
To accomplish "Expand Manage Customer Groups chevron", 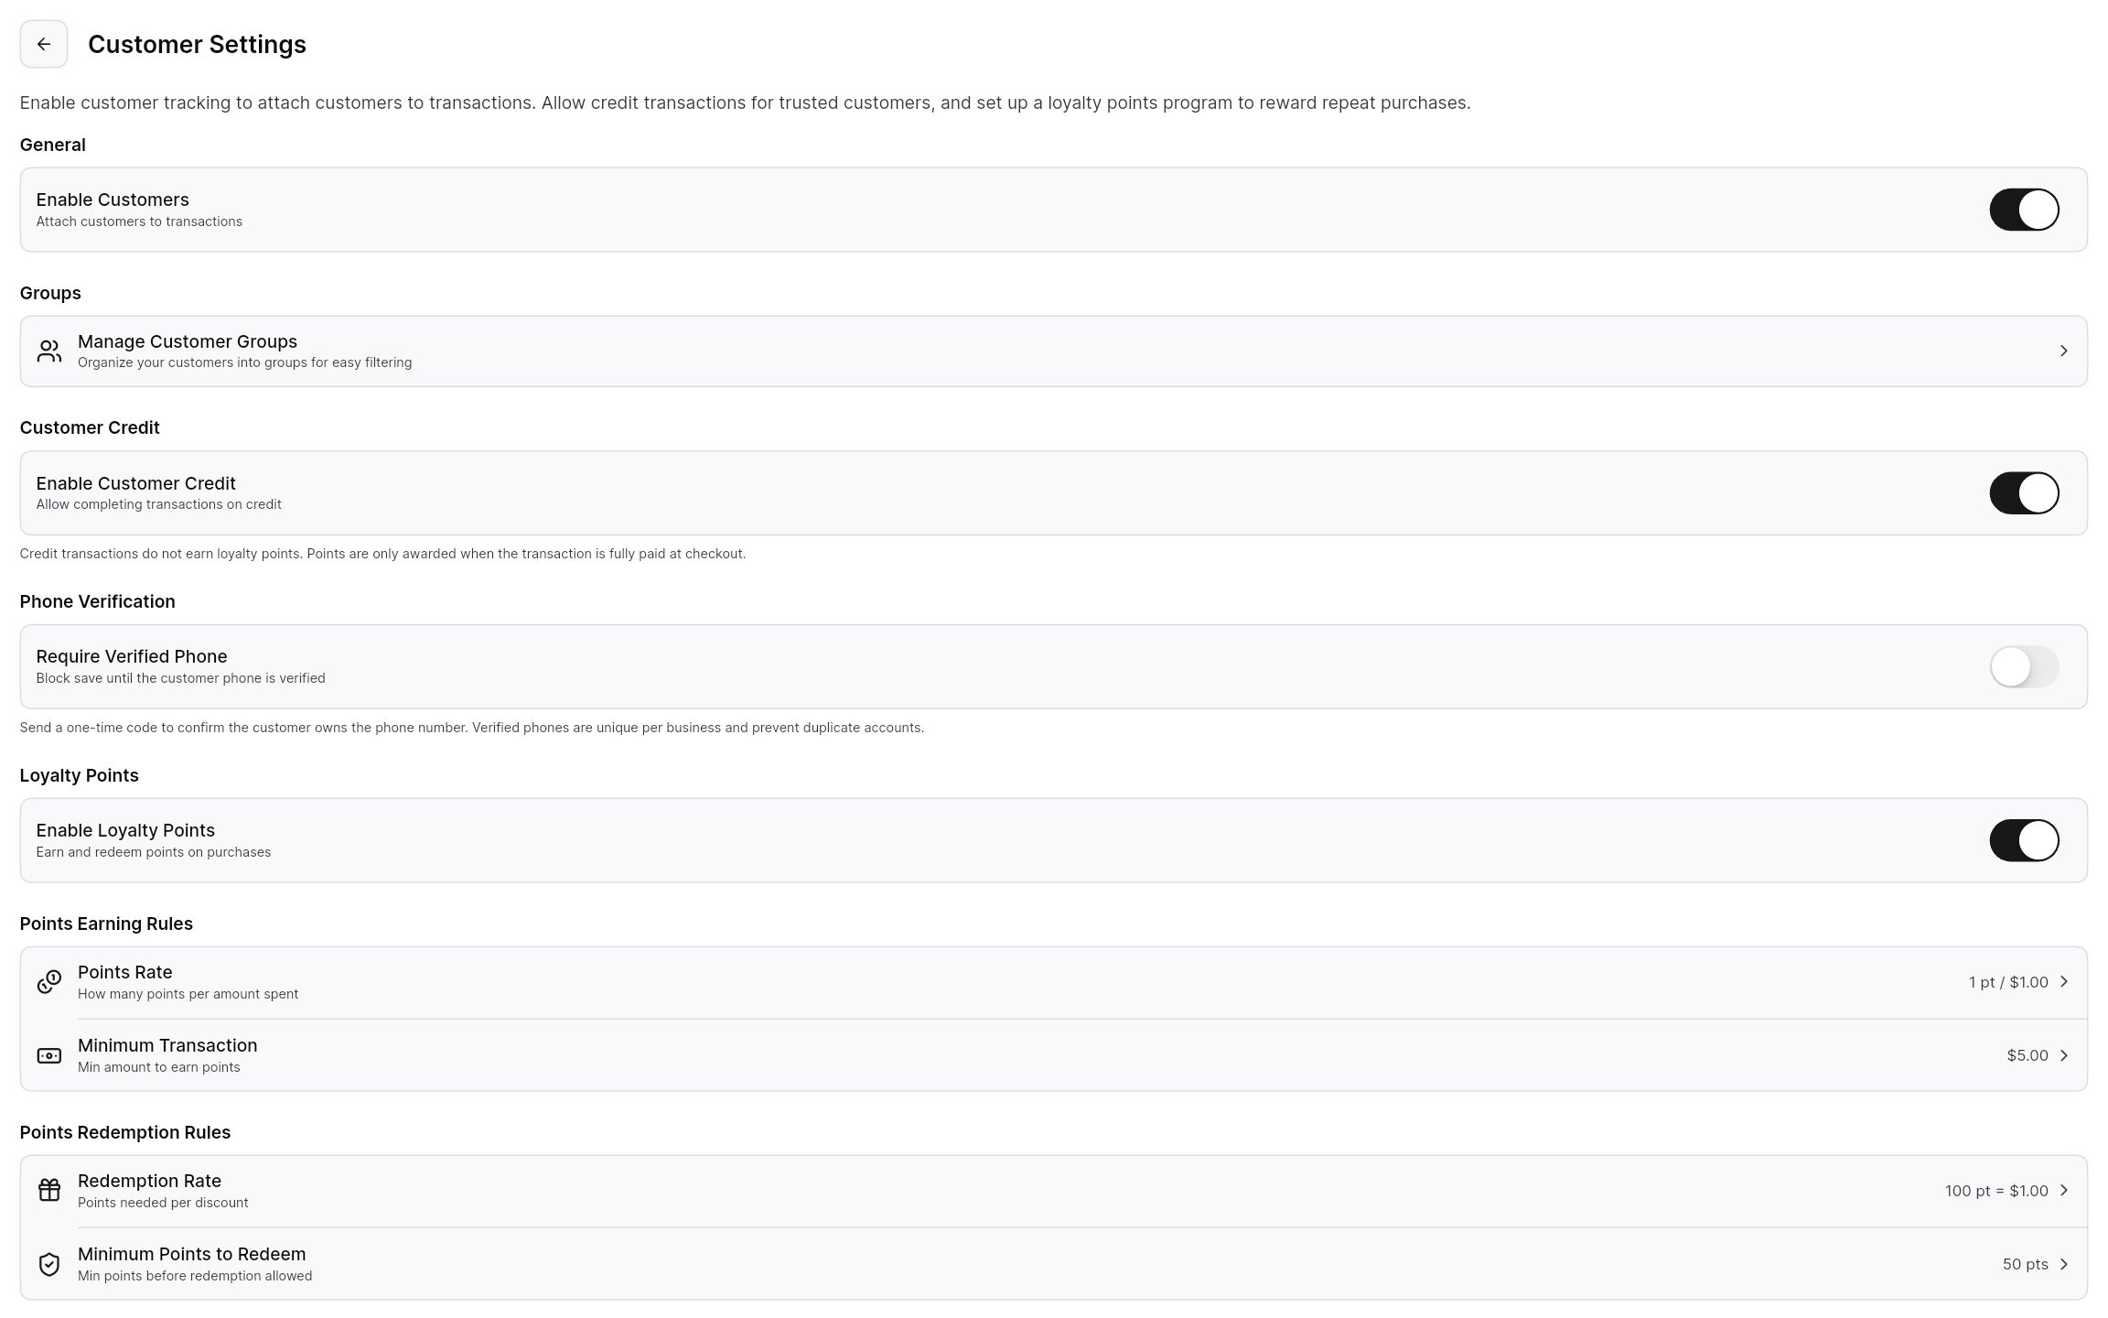I will pos(2063,351).
